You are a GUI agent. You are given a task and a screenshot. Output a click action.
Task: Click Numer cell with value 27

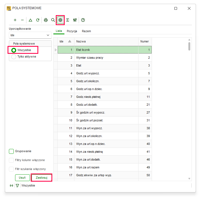coord(145,112)
